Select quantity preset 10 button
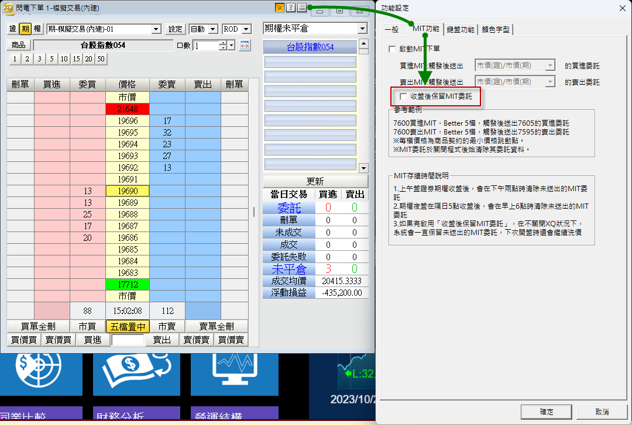 (64, 58)
